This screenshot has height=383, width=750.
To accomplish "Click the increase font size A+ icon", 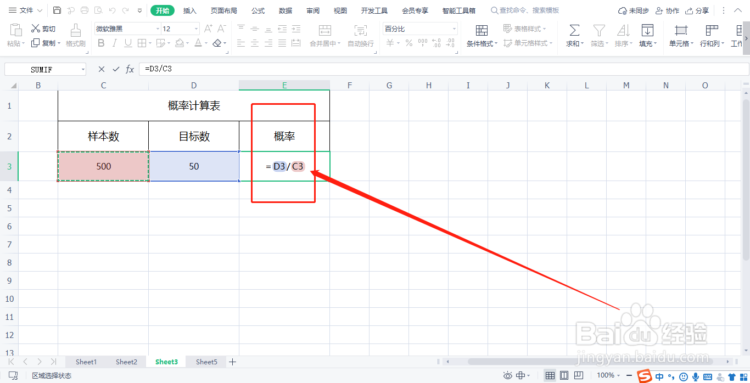I will click(208, 29).
